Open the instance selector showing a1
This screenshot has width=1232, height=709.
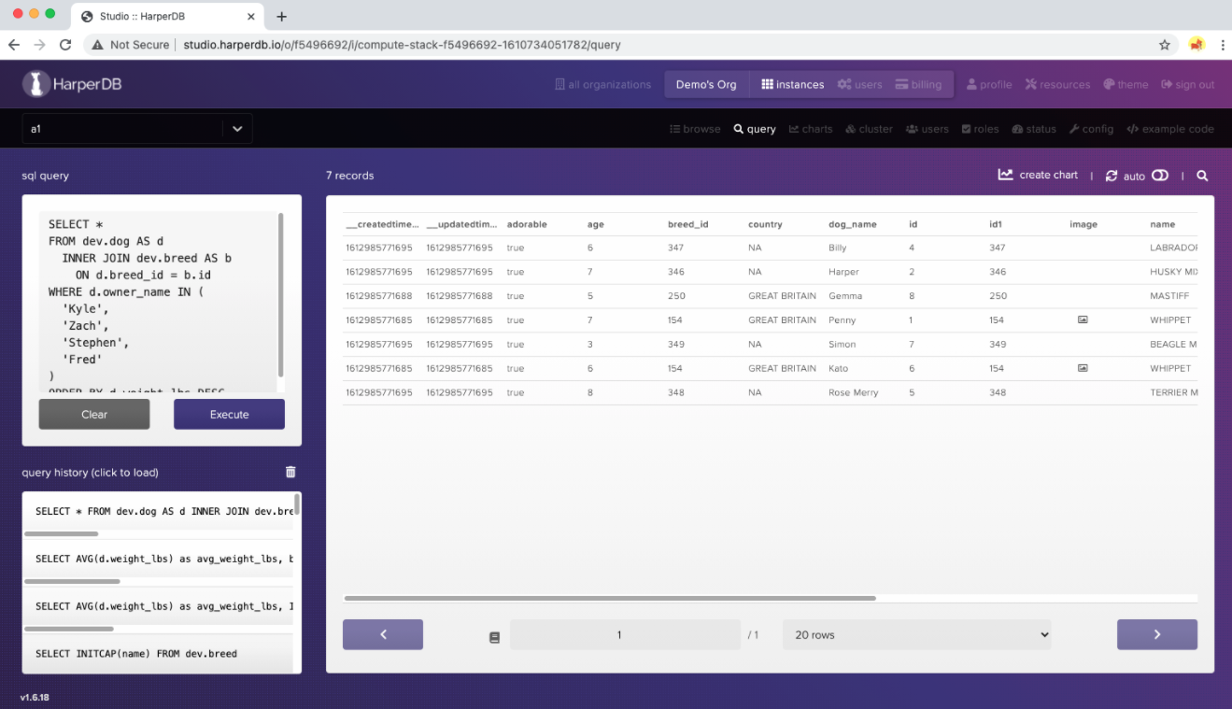[135, 129]
